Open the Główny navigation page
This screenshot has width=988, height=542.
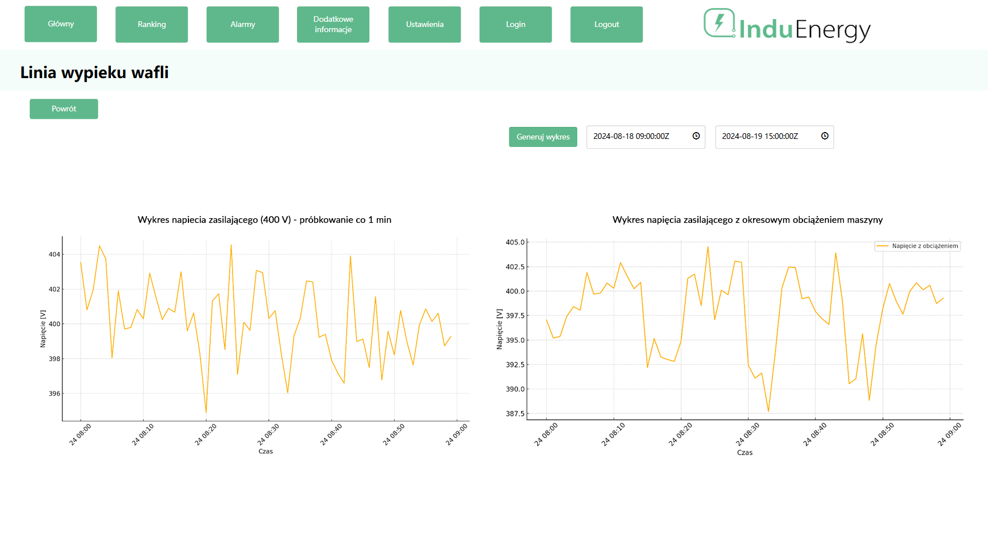pyautogui.click(x=61, y=24)
